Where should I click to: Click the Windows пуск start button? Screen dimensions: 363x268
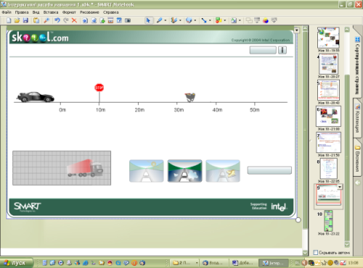[16, 263]
